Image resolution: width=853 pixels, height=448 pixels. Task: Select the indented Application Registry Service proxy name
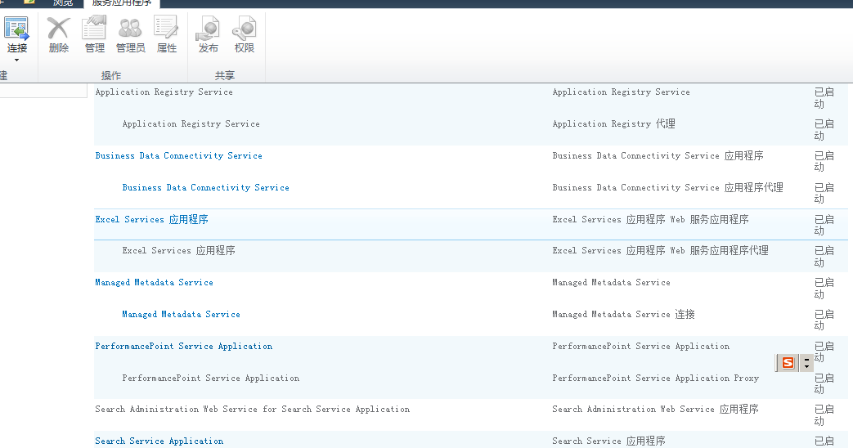pyautogui.click(x=191, y=124)
